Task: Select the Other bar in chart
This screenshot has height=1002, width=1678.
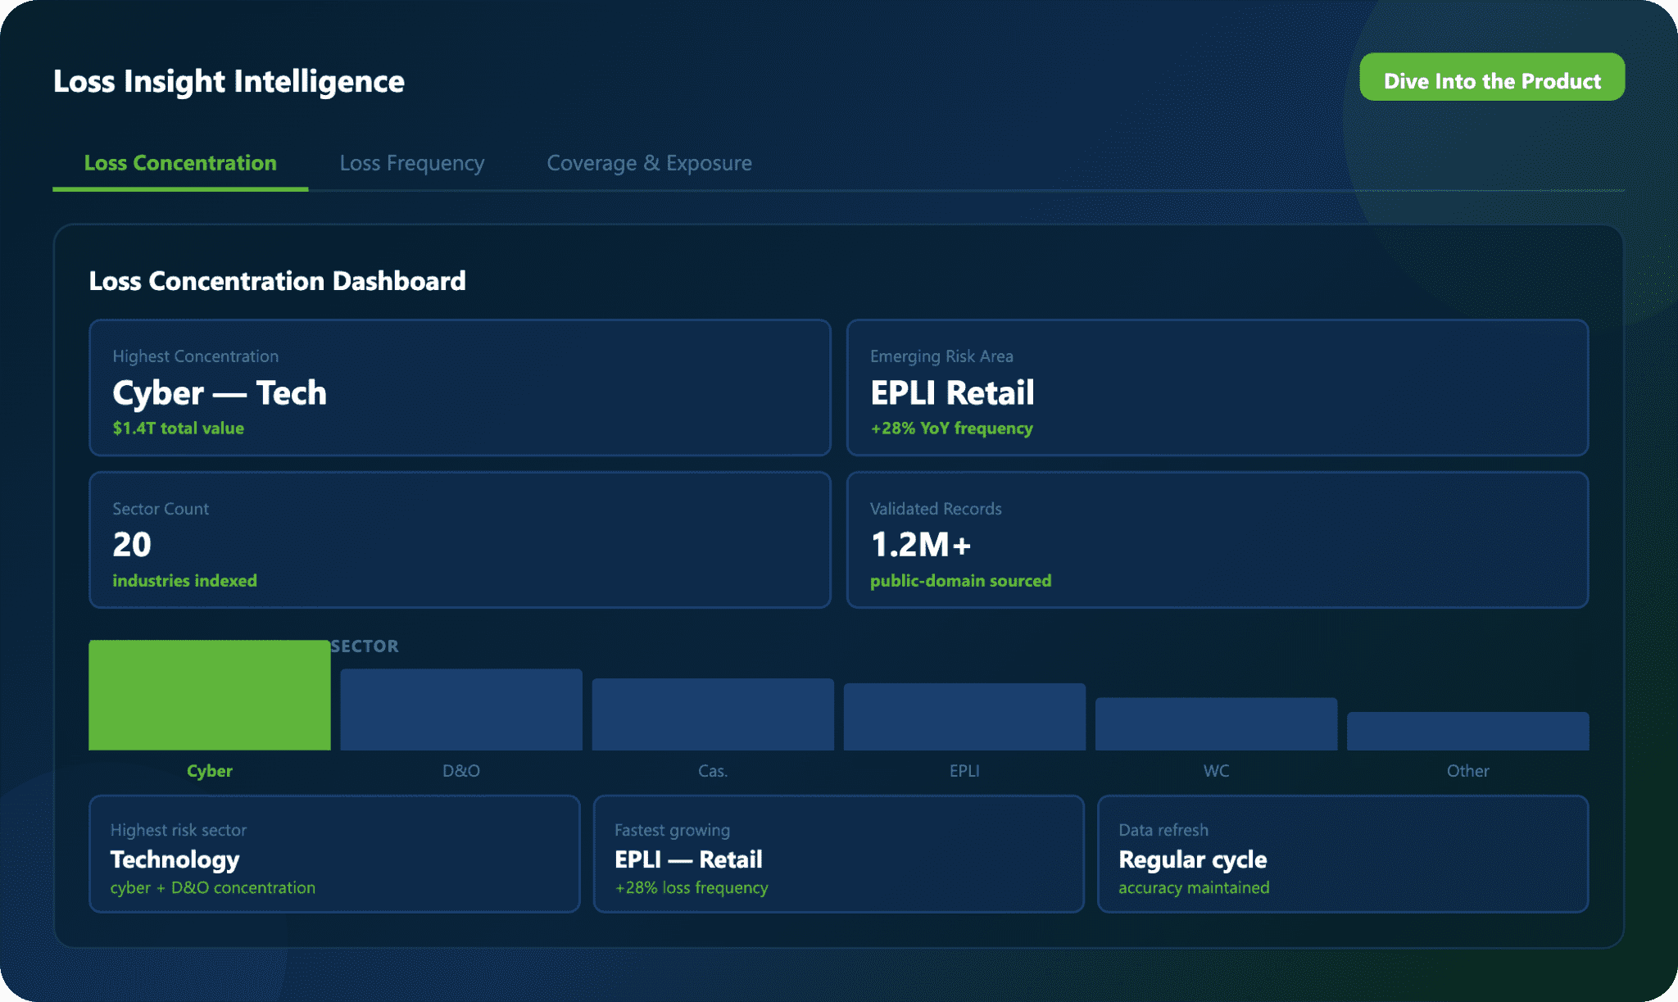Action: click(x=1467, y=731)
